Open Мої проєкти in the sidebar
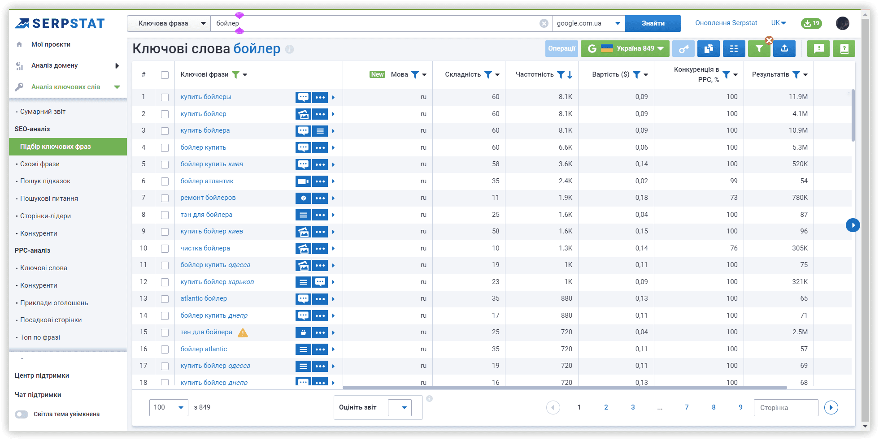The width and height of the screenshot is (879, 440). point(51,44)
